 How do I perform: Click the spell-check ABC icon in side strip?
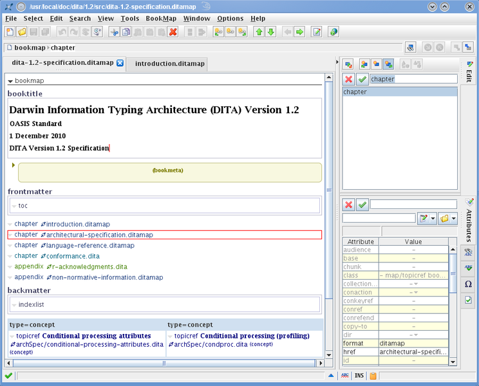468,252
